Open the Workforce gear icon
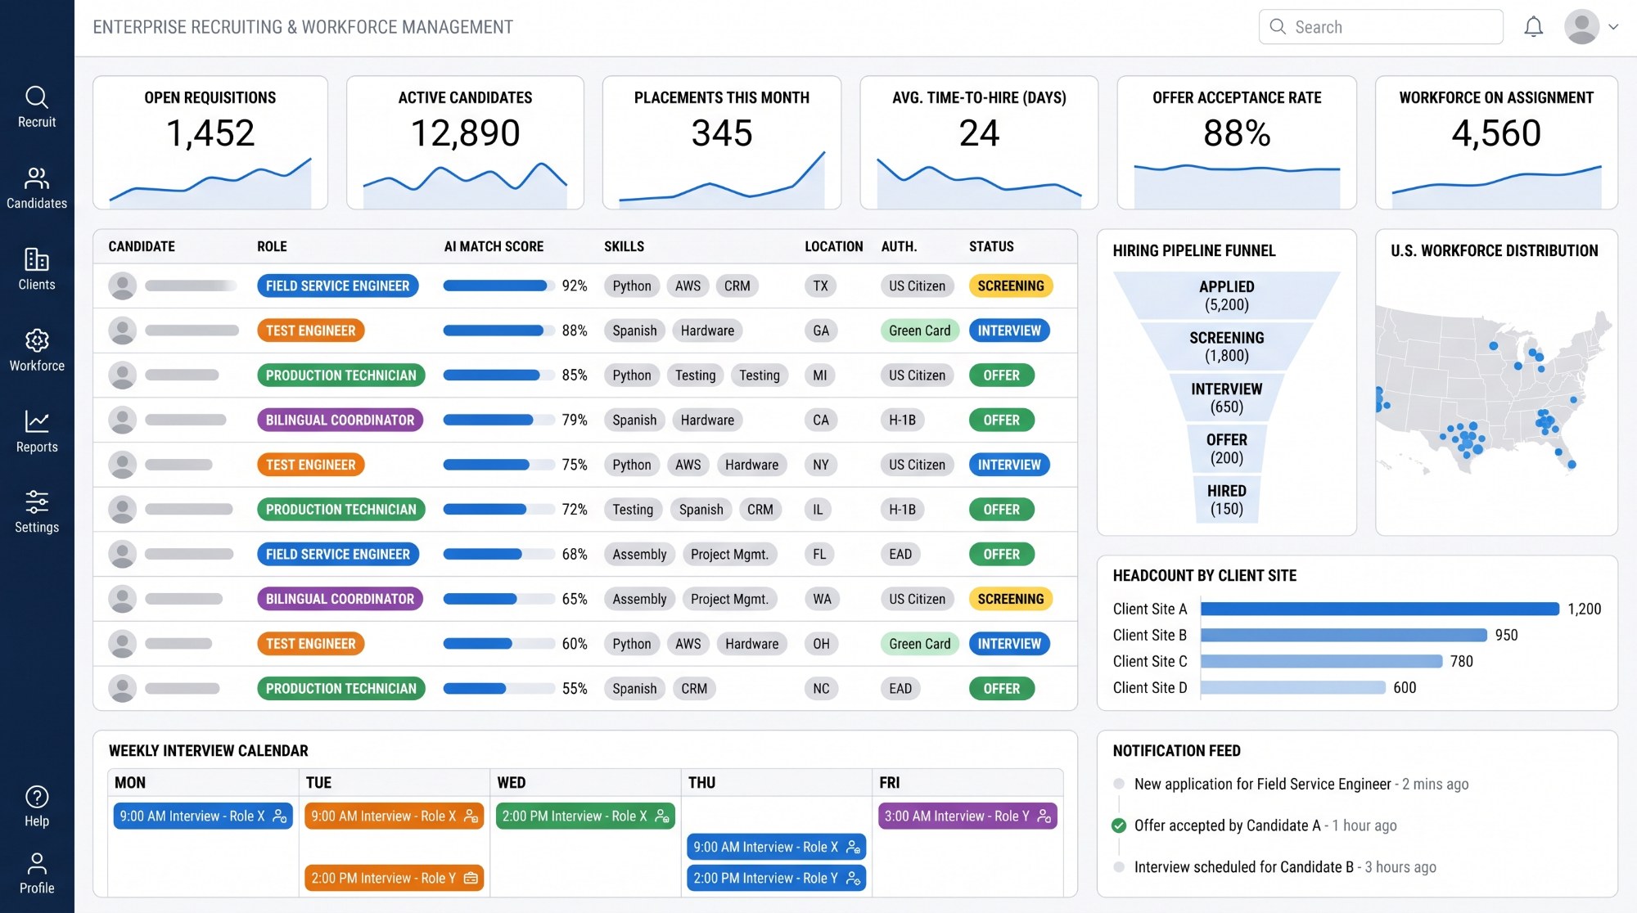Screen dimensions: 1637x913 tap(37, 340)
